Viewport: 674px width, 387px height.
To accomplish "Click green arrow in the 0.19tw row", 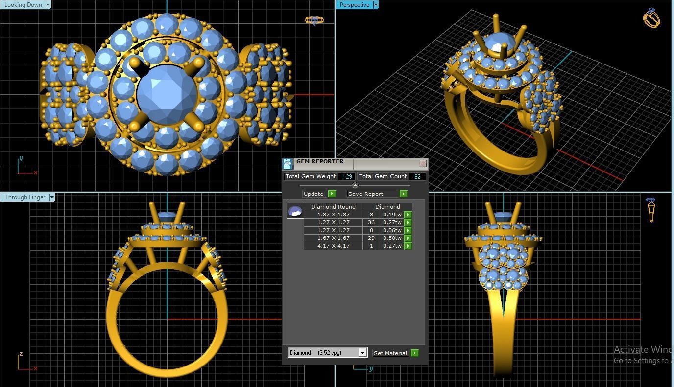I will coord(408,215).
